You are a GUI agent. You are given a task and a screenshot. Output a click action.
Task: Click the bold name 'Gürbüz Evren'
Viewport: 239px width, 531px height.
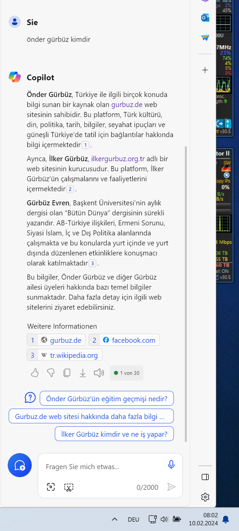point(48,203)
